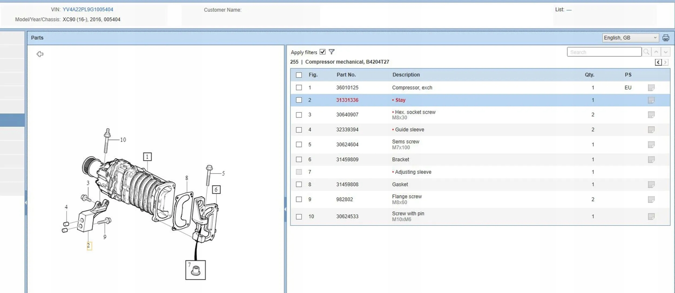Open the English, GB language dropdown
Image resolution: width=675 pixels, height=293 pixels.
(x=630, y=38)
